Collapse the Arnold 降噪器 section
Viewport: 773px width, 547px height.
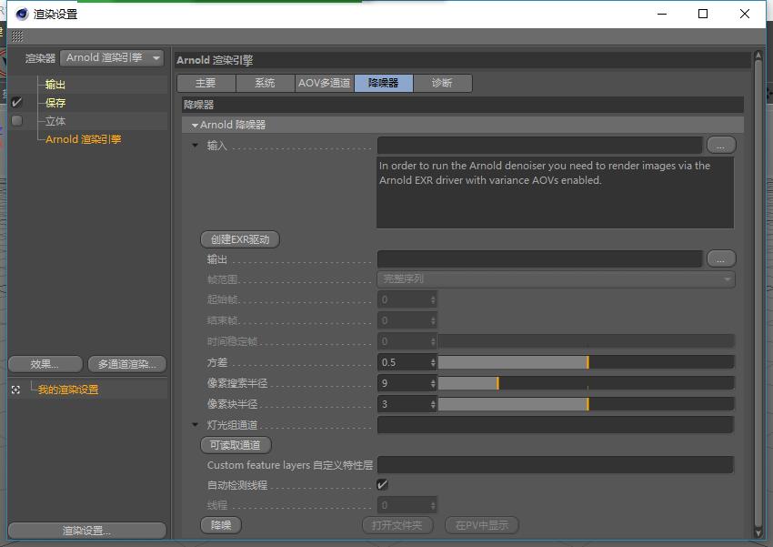[196, 126]
